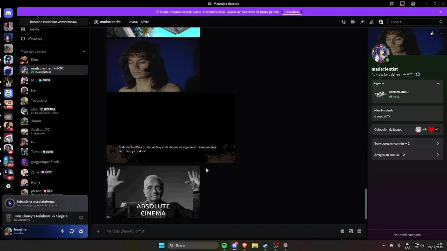This screenshot has height=251, width=447.
Task: Open user settings gear
Action: (x=81, y=231)
